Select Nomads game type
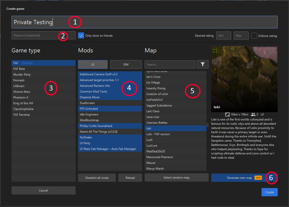Viewport: 289px width, 207px height. tap(44, 80)
